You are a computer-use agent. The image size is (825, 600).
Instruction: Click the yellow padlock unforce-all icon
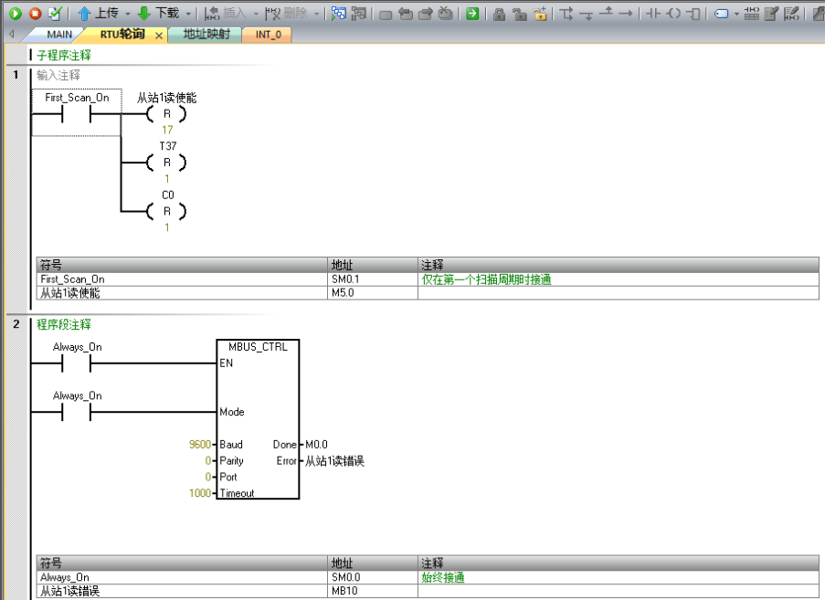coord(540,15)
